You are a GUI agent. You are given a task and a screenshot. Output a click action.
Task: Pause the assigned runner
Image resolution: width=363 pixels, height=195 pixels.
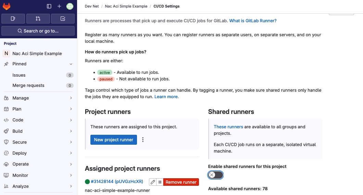point(160,182)
